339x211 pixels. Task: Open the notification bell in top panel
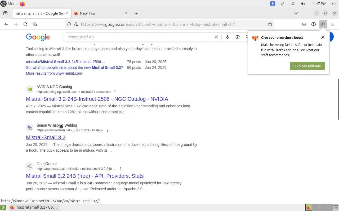point(293,4)
